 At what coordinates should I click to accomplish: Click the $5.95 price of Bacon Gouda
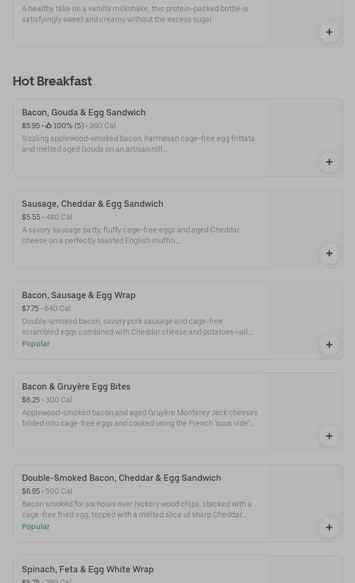click(x=30, y=126)
